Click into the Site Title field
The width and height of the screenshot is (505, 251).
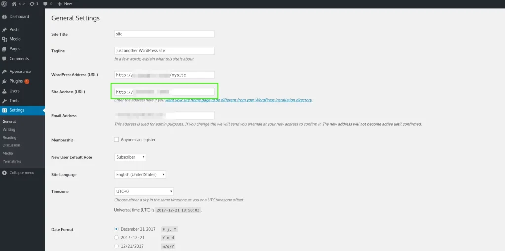click(x=164, y=34)
